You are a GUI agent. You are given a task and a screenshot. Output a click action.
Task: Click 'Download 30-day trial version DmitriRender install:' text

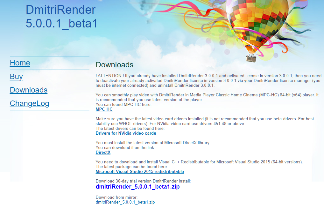(x=143, y=181)
